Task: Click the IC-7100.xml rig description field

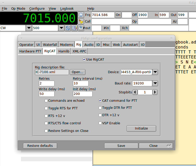Action: pos(52,72)
